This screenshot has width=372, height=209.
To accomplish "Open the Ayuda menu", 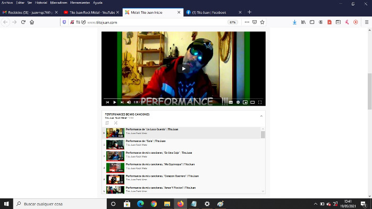I will [98, 3].
